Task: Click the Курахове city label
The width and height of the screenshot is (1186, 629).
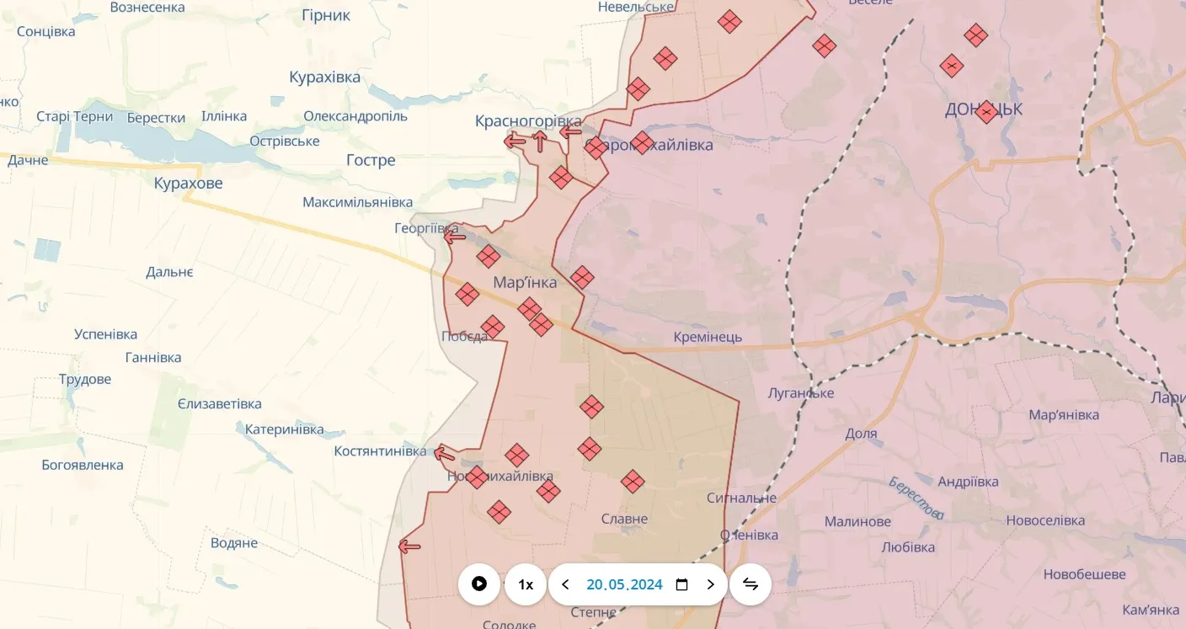Action: point(187,182)
